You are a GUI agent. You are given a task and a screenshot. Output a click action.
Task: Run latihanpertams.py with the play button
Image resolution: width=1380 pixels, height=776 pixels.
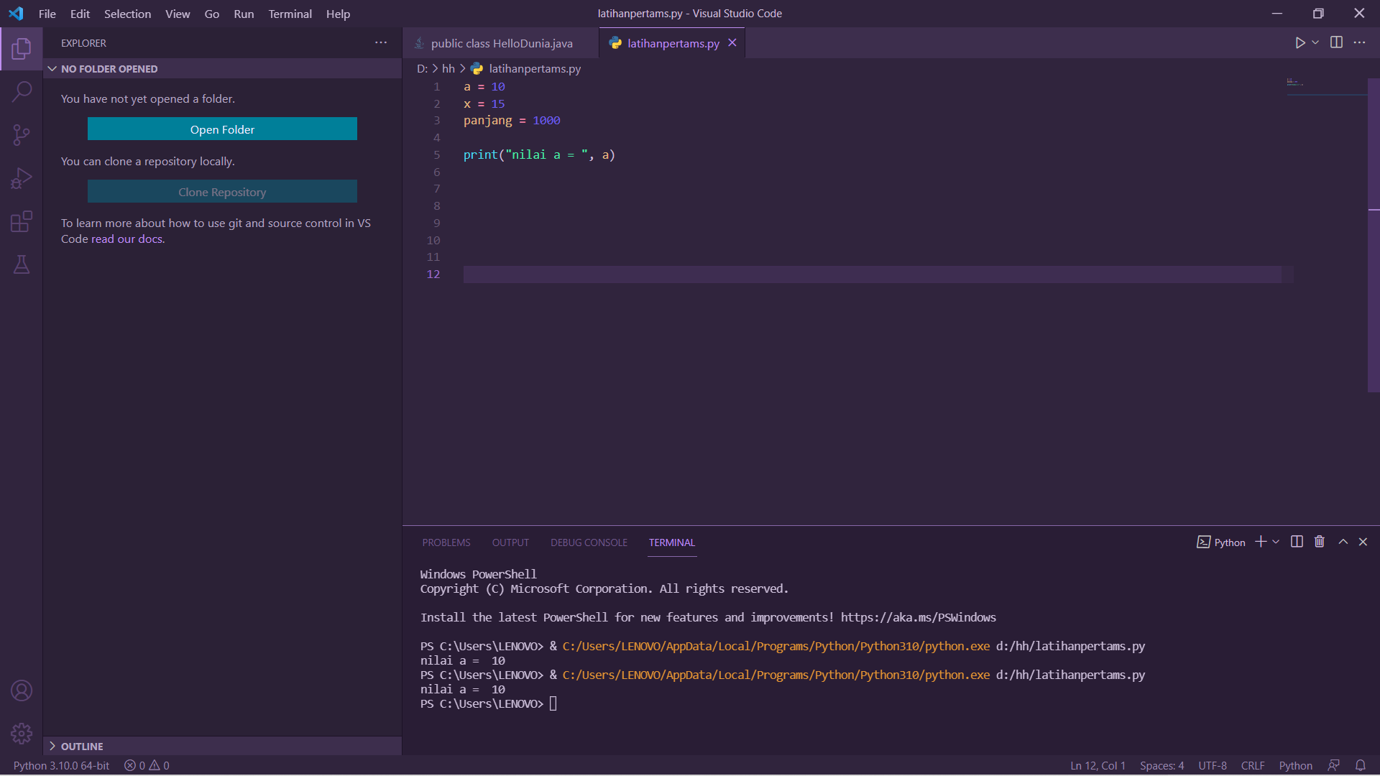pyautogui.click(x=1300, y=42)
